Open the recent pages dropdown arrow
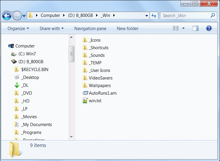This screenshot has height=161, width=220. (24, 16)
